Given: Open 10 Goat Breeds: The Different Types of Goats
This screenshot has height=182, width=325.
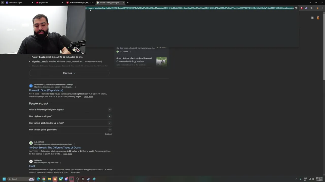Looking at the screenshot, I should click(x=55, y=148).
